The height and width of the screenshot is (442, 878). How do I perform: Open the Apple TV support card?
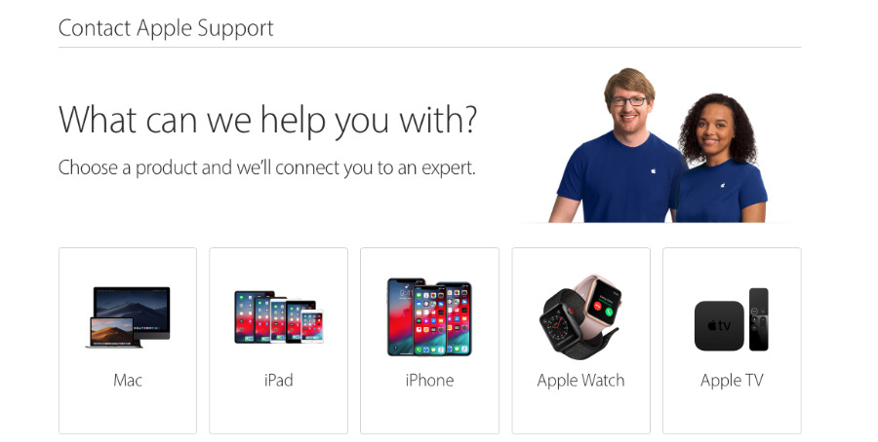[732, 341]
